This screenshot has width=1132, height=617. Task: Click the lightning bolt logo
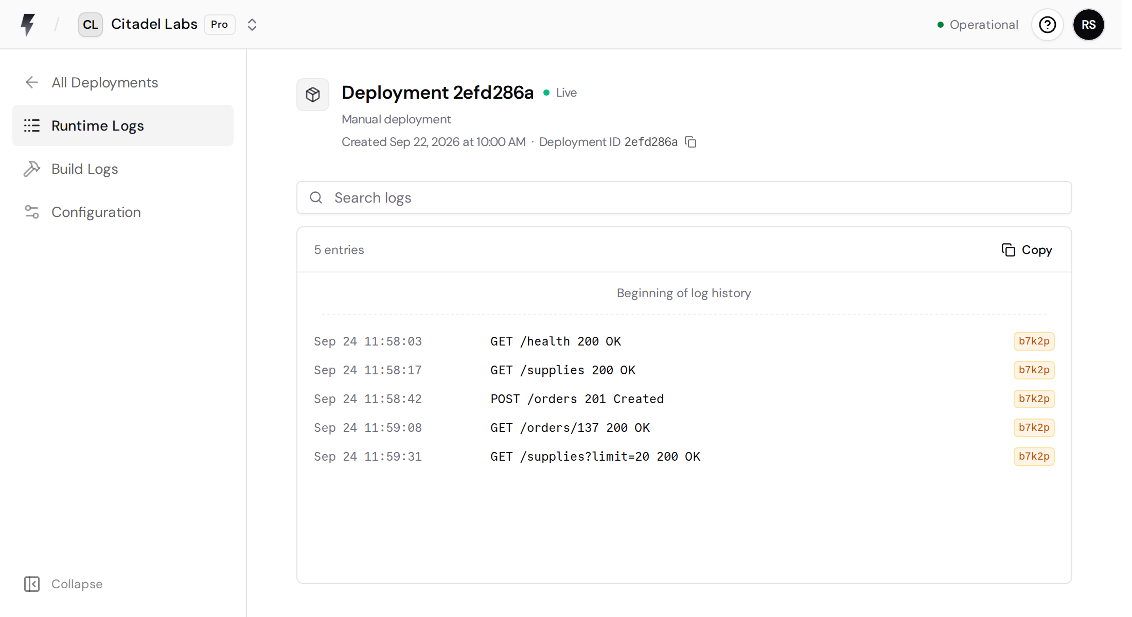coord(28,25)
